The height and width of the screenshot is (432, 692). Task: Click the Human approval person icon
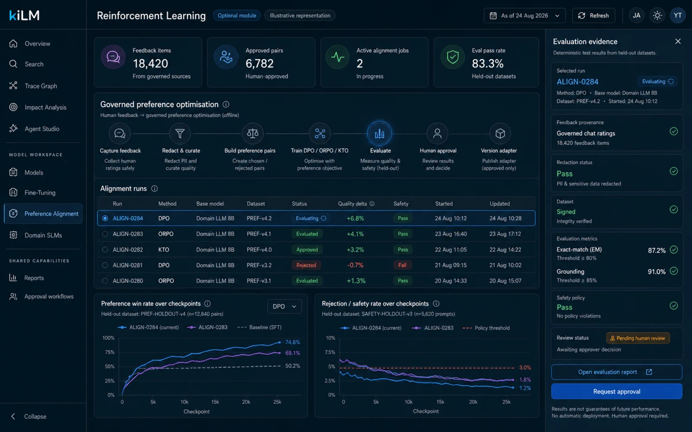coord(437,133)
